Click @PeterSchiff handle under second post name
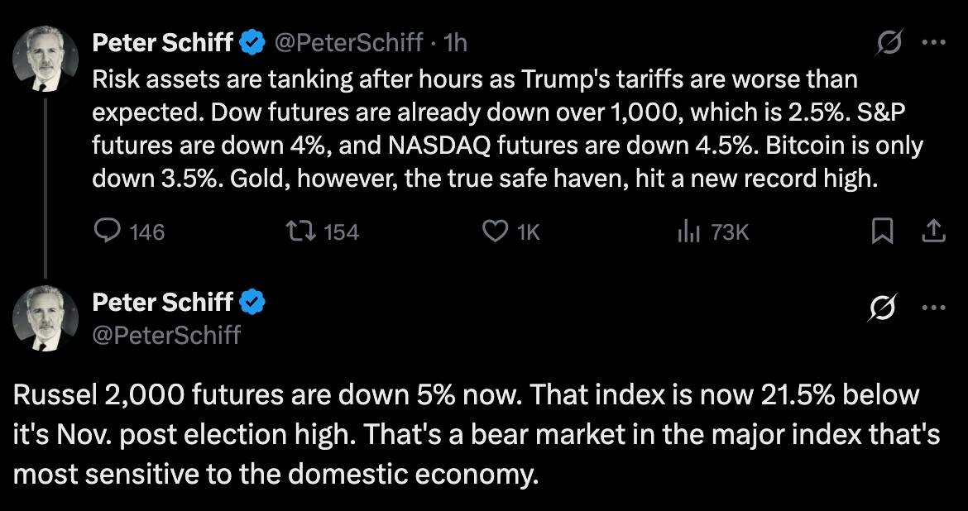Screen dimensions: 968x511 [x=166, y=334]
